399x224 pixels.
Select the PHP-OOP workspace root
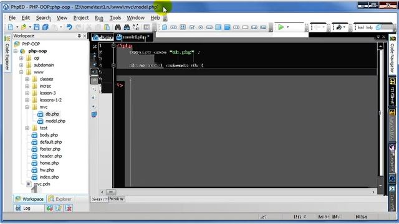point(31,44)
